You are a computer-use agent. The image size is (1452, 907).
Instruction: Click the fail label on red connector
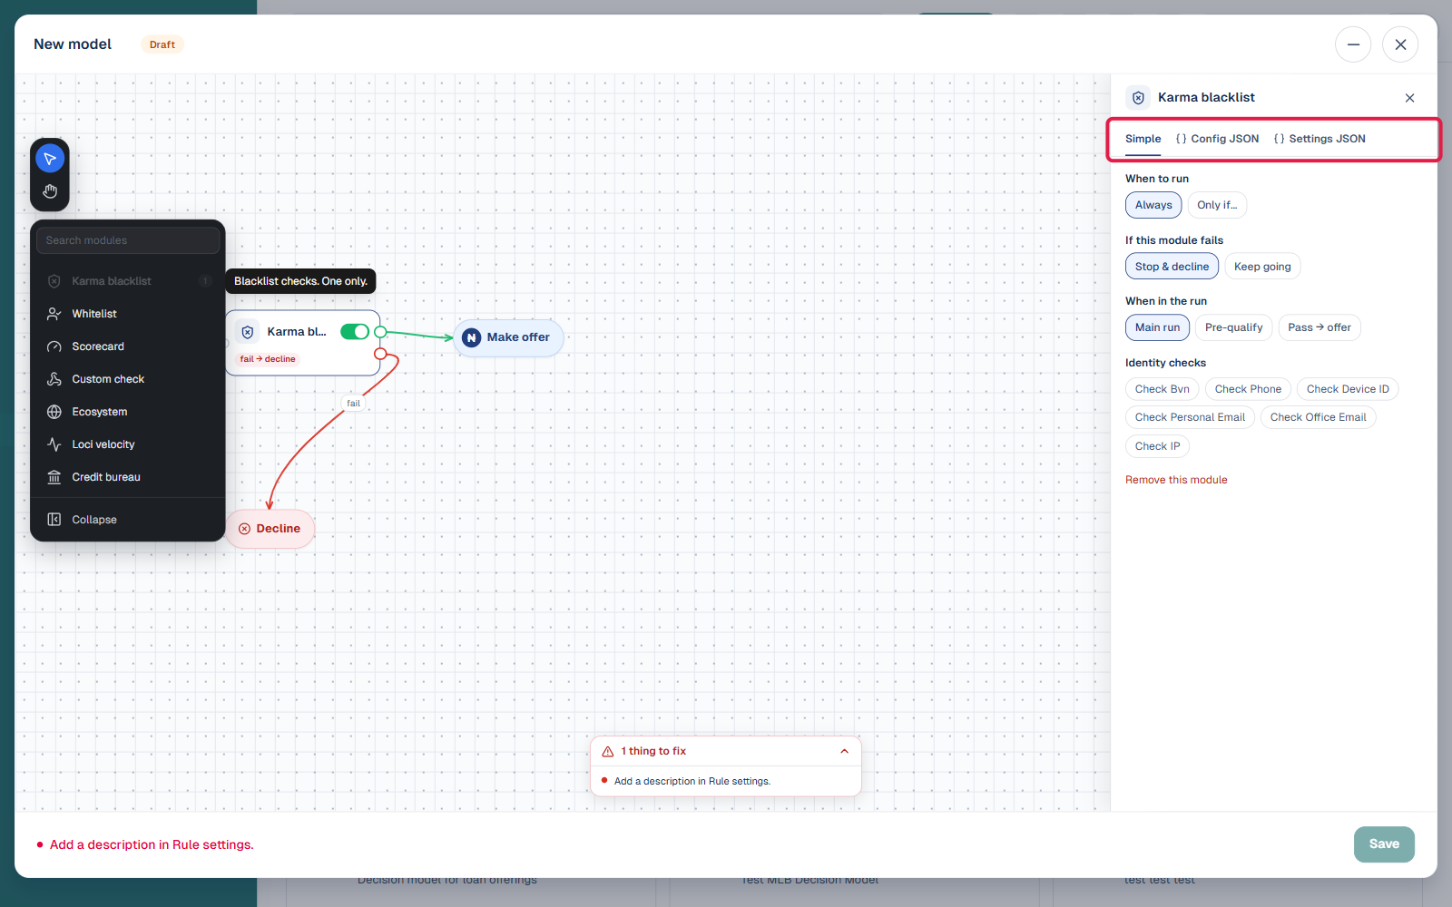point(354,404)
